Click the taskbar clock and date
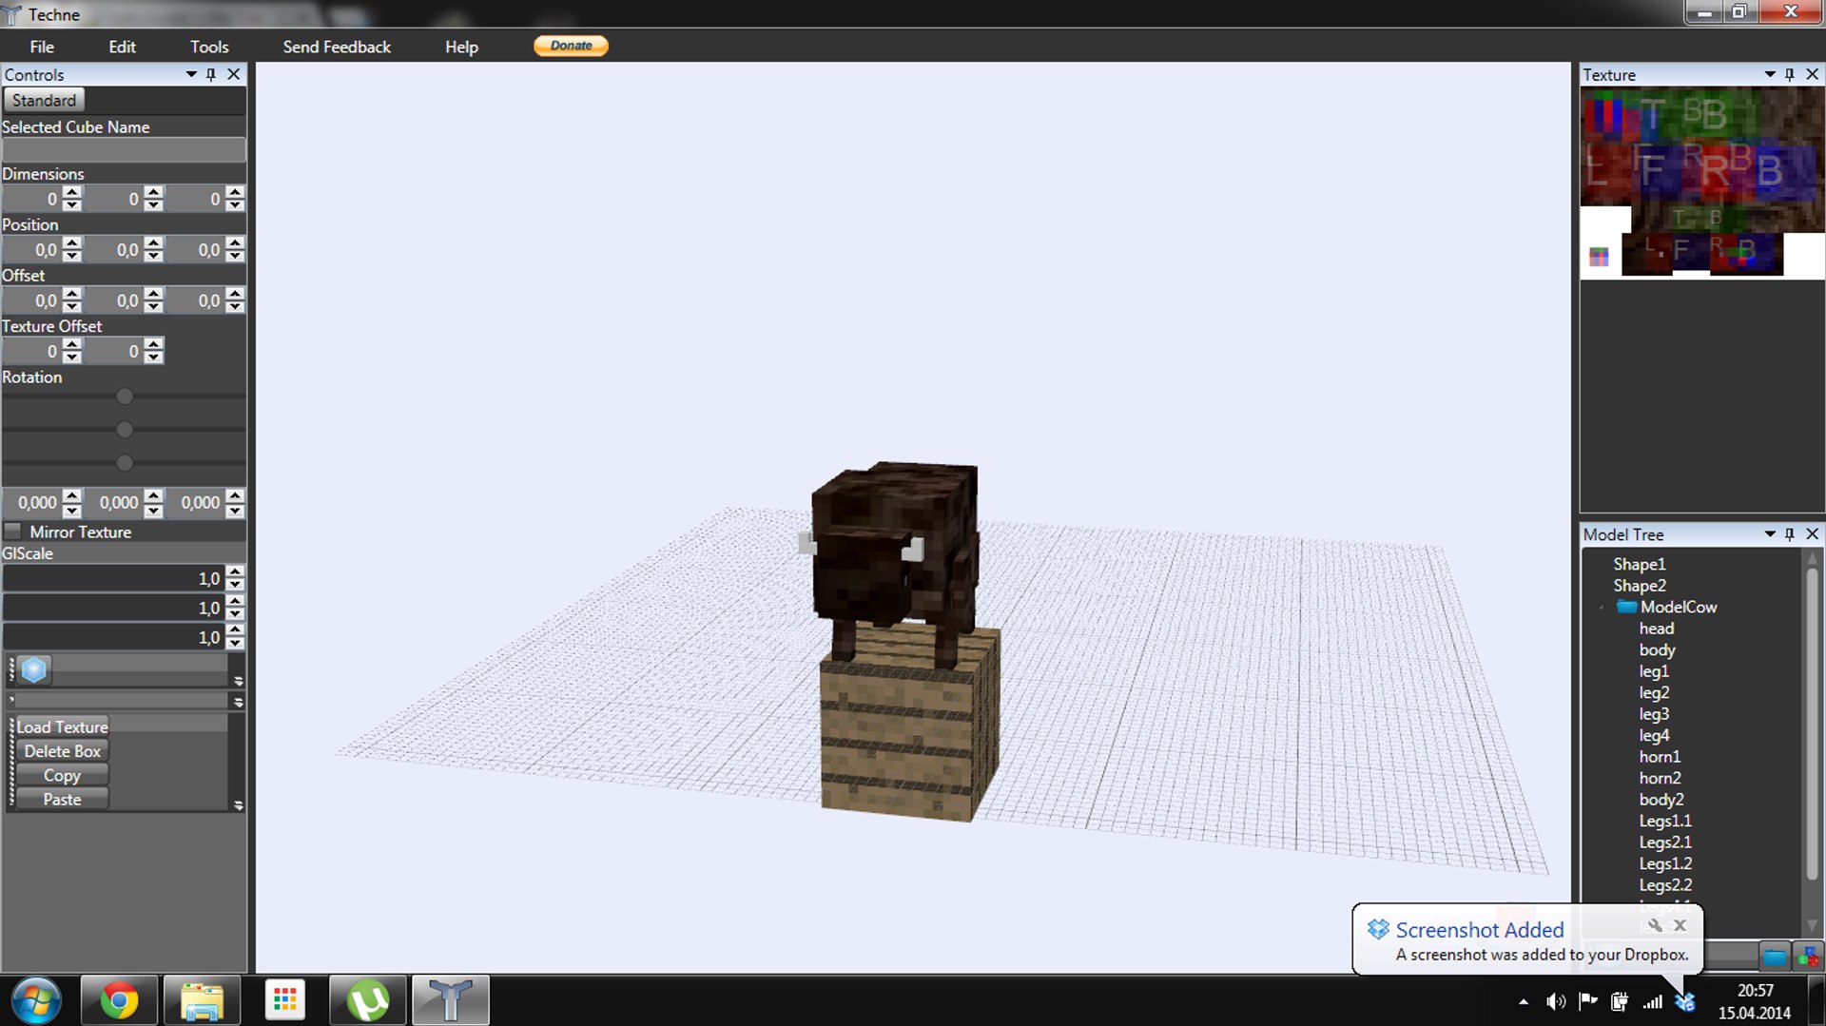This screenshot has height=1026, width=1826. pos(1755,1001)
